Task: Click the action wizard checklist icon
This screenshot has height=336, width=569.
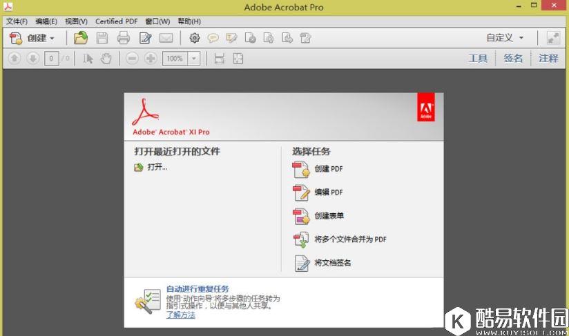Action: click(148, 301)
